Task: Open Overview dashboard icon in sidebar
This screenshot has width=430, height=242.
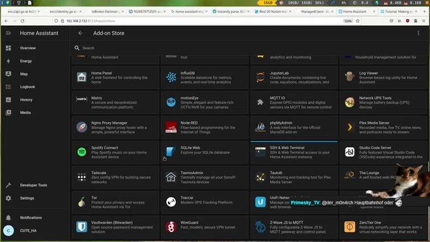Action: [x=8, y=48]
